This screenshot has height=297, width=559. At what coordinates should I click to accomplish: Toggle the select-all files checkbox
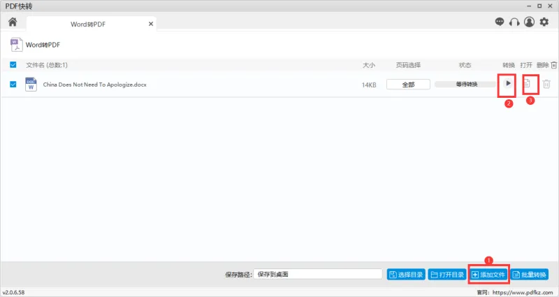13,64
